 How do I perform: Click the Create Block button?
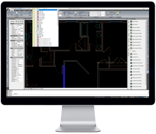point(81,12)
